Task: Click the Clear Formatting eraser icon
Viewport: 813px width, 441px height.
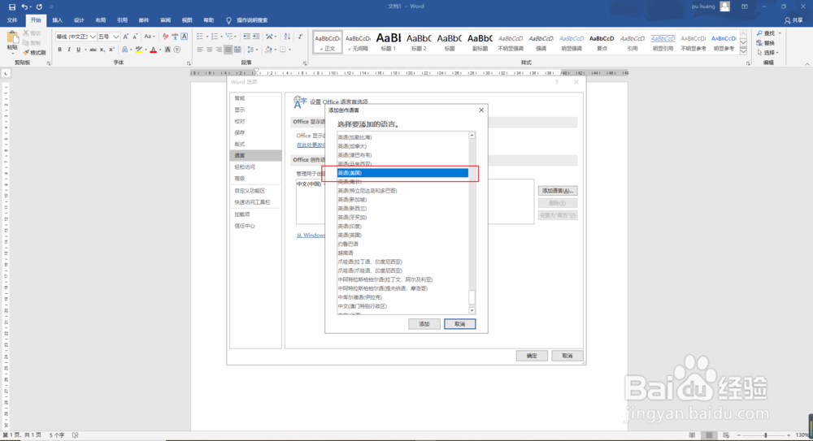Action: point(165,37)
